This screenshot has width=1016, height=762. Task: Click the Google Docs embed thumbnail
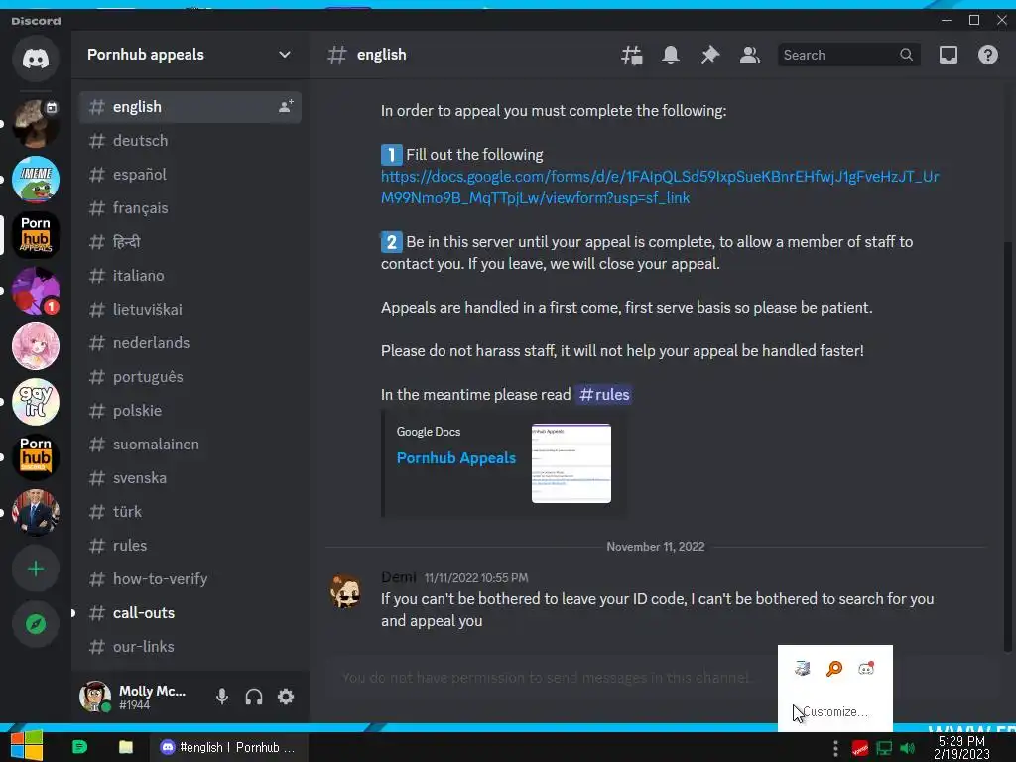571,463
